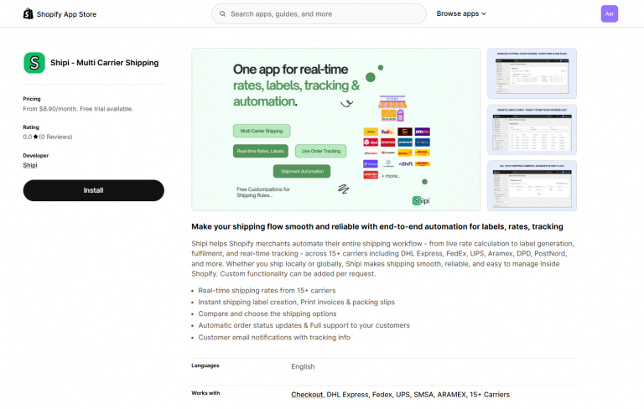Click the Shipi logo in banner corner
This screenshot has width=644, height=409.
421,200
